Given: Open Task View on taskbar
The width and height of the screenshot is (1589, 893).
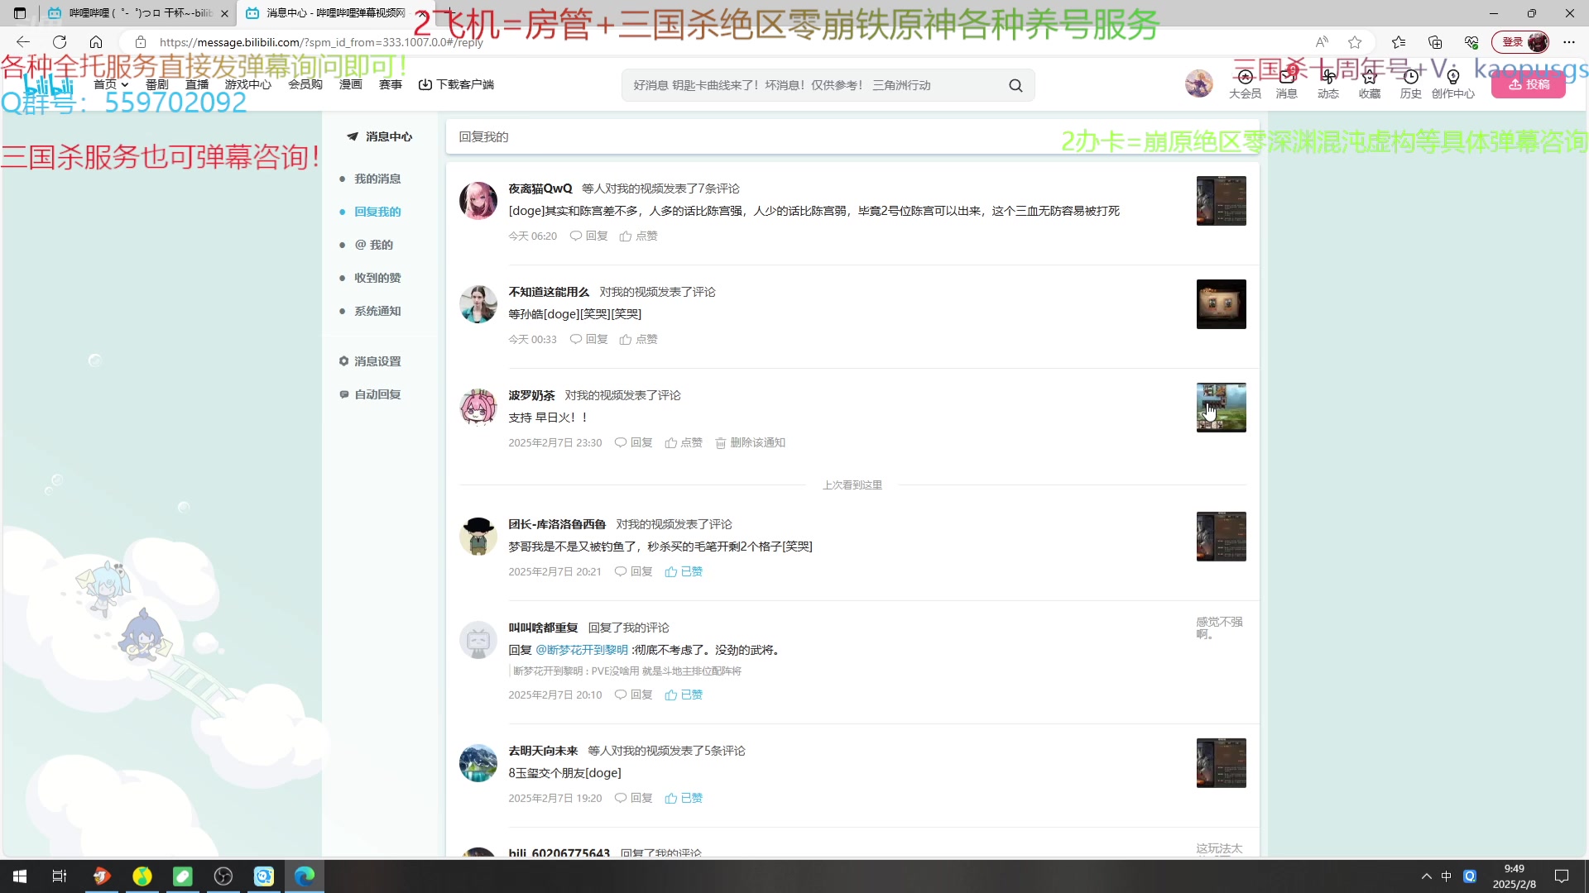Looking at the screenshot, I should 60,876.
